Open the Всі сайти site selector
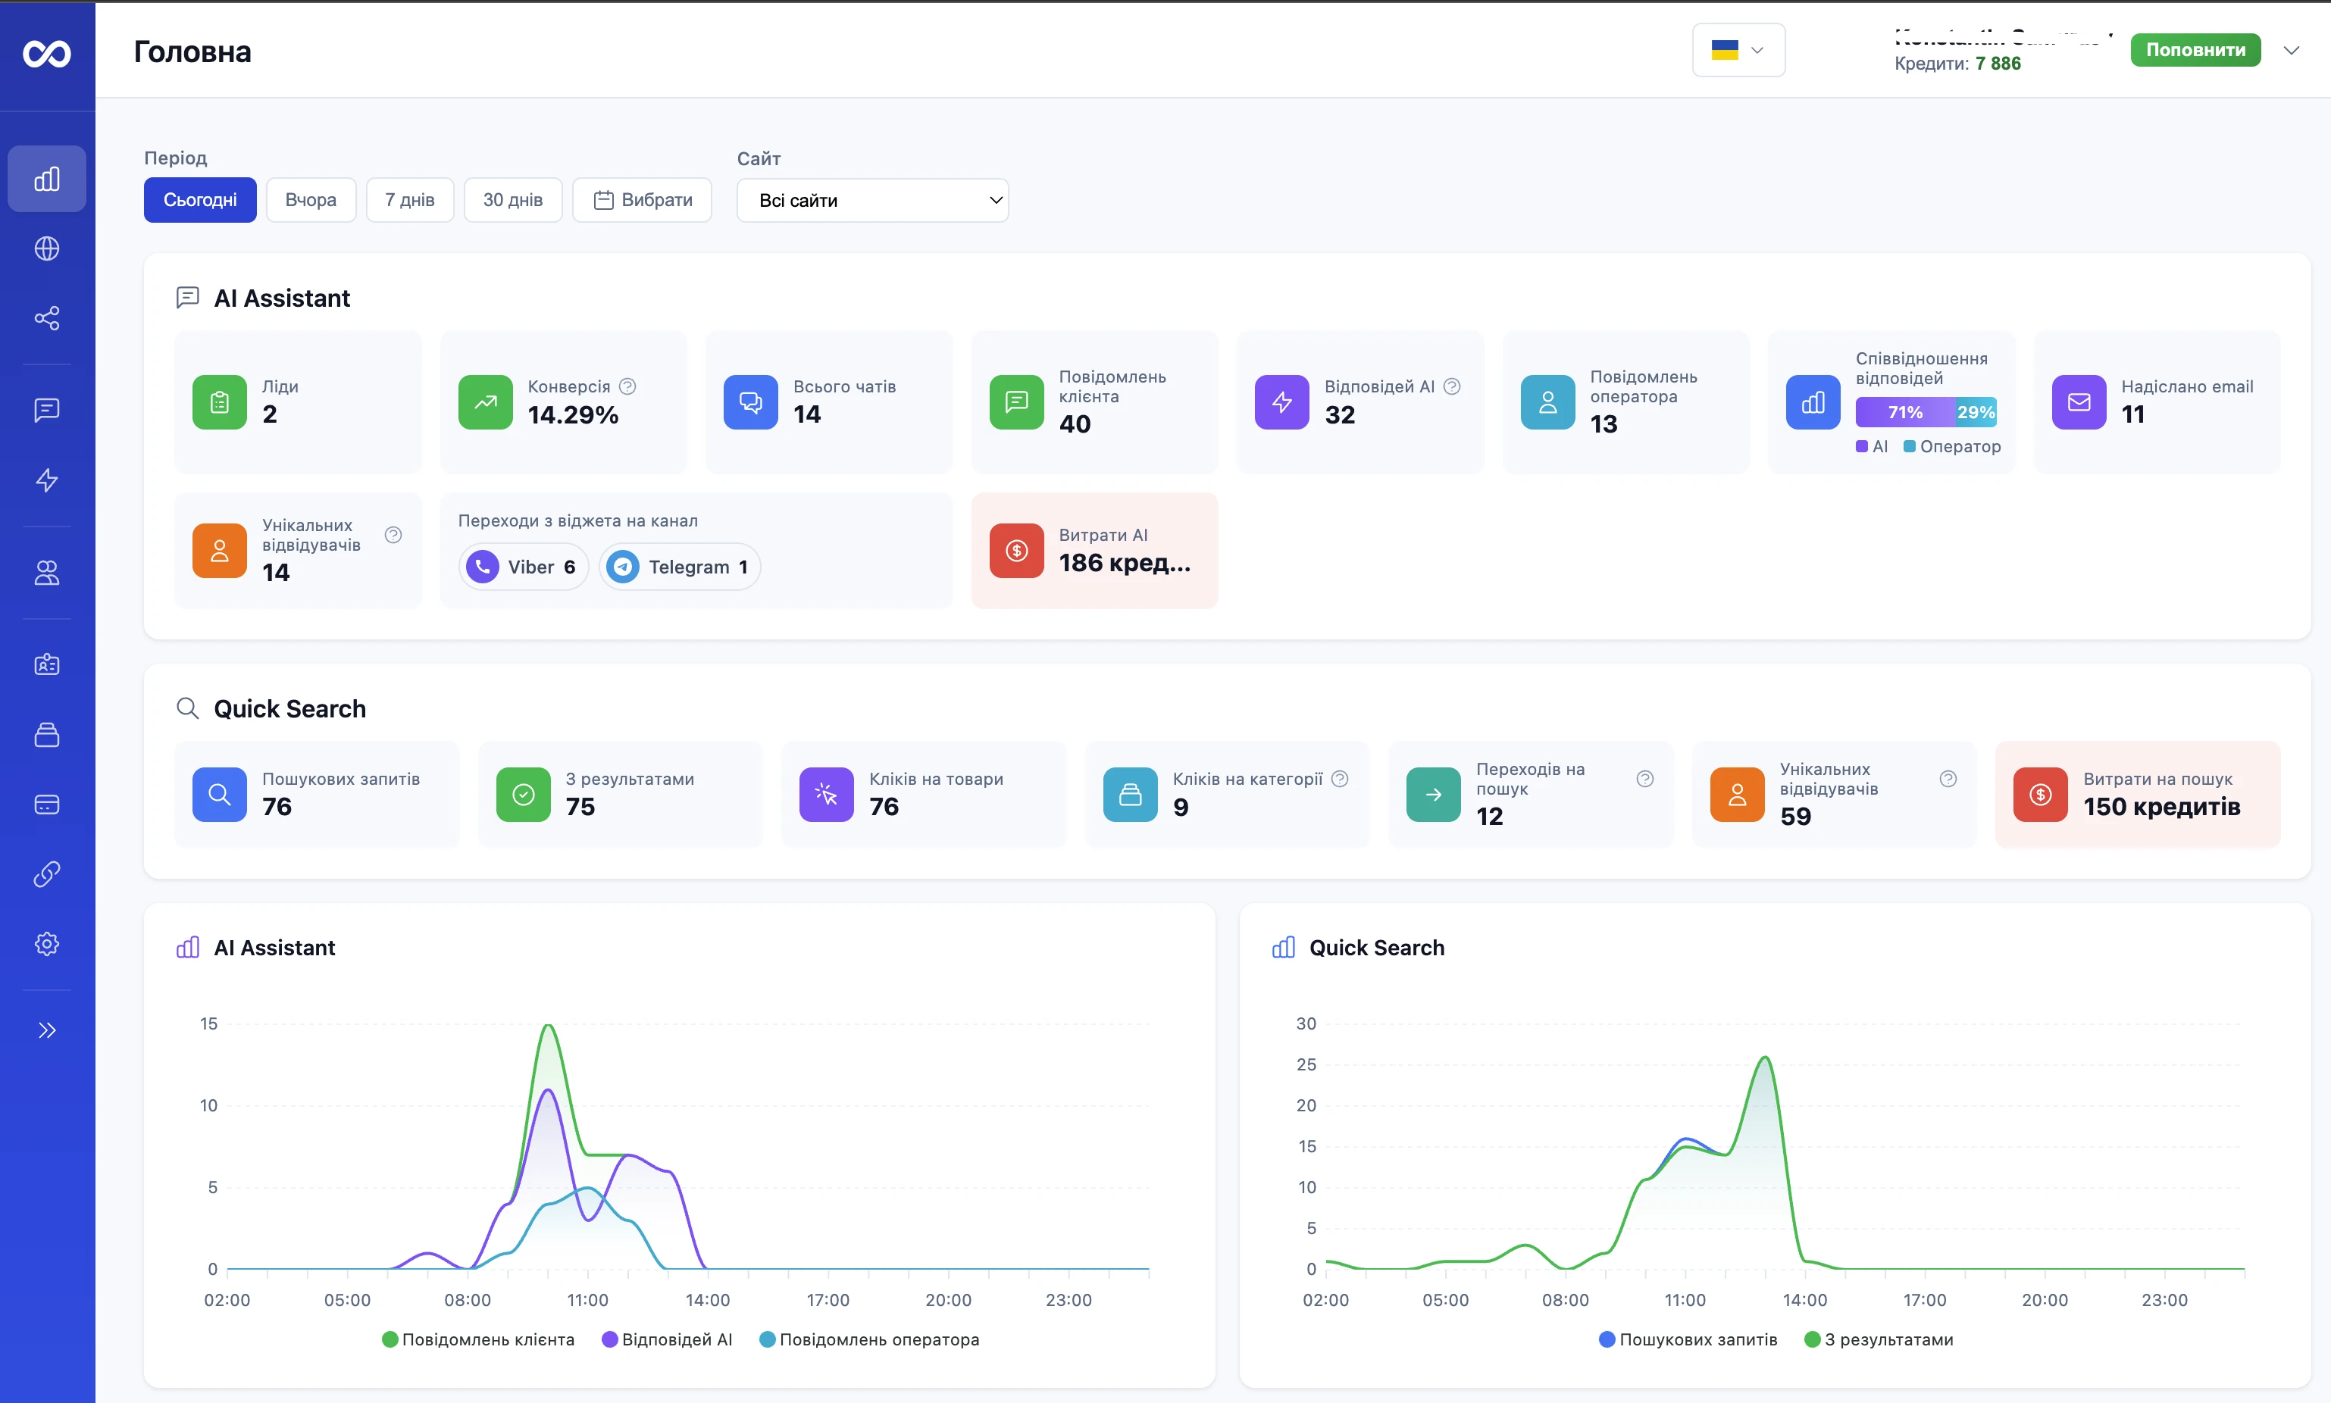The image size is (2331, 1403). point(872,199)
